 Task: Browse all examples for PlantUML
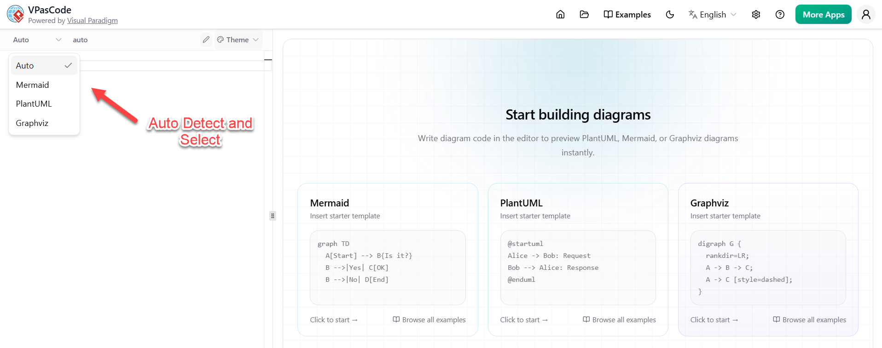point(619,320)
